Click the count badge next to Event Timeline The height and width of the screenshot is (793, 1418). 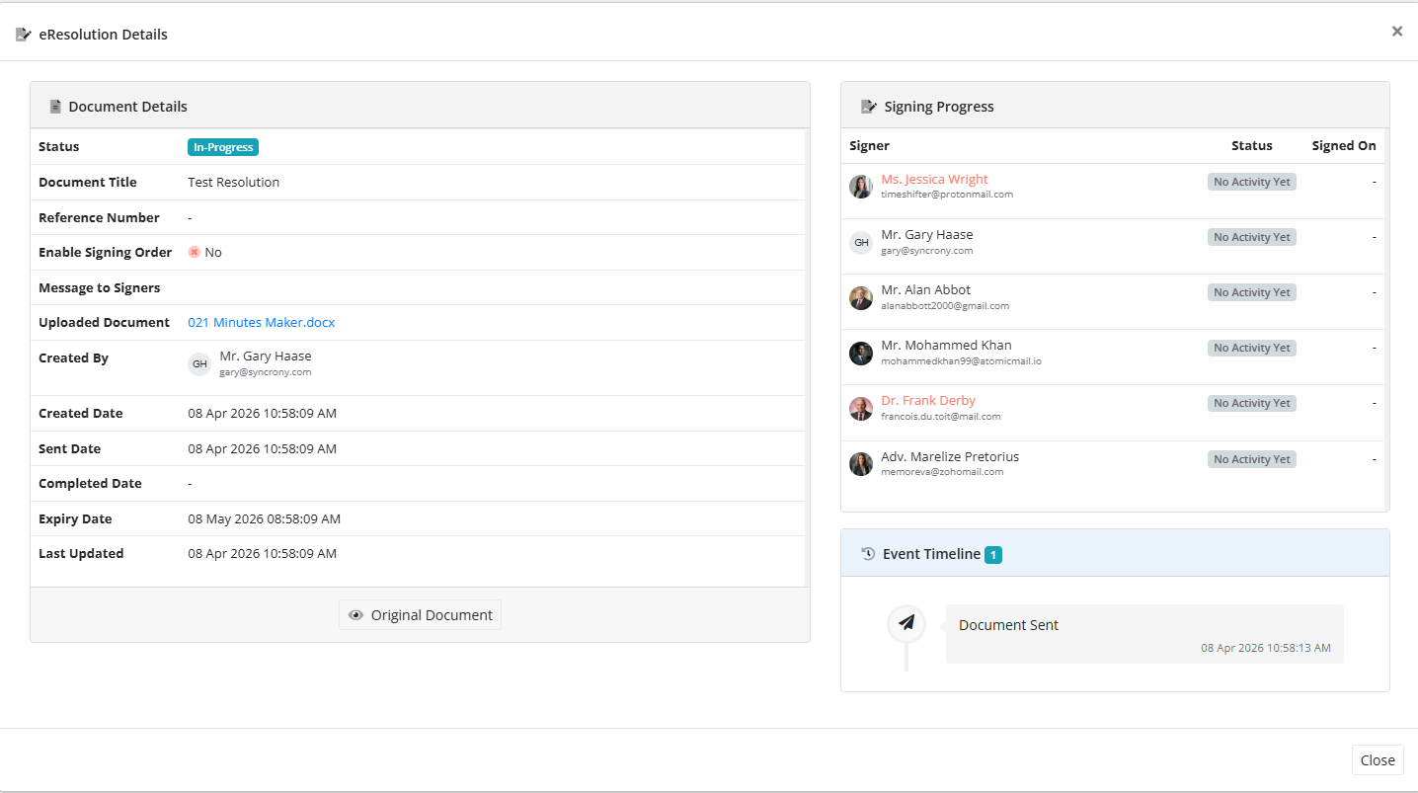993,554
